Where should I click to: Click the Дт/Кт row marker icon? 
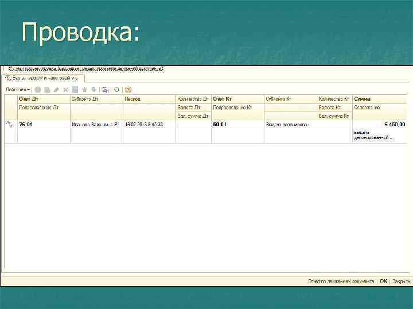pos(10,124)
